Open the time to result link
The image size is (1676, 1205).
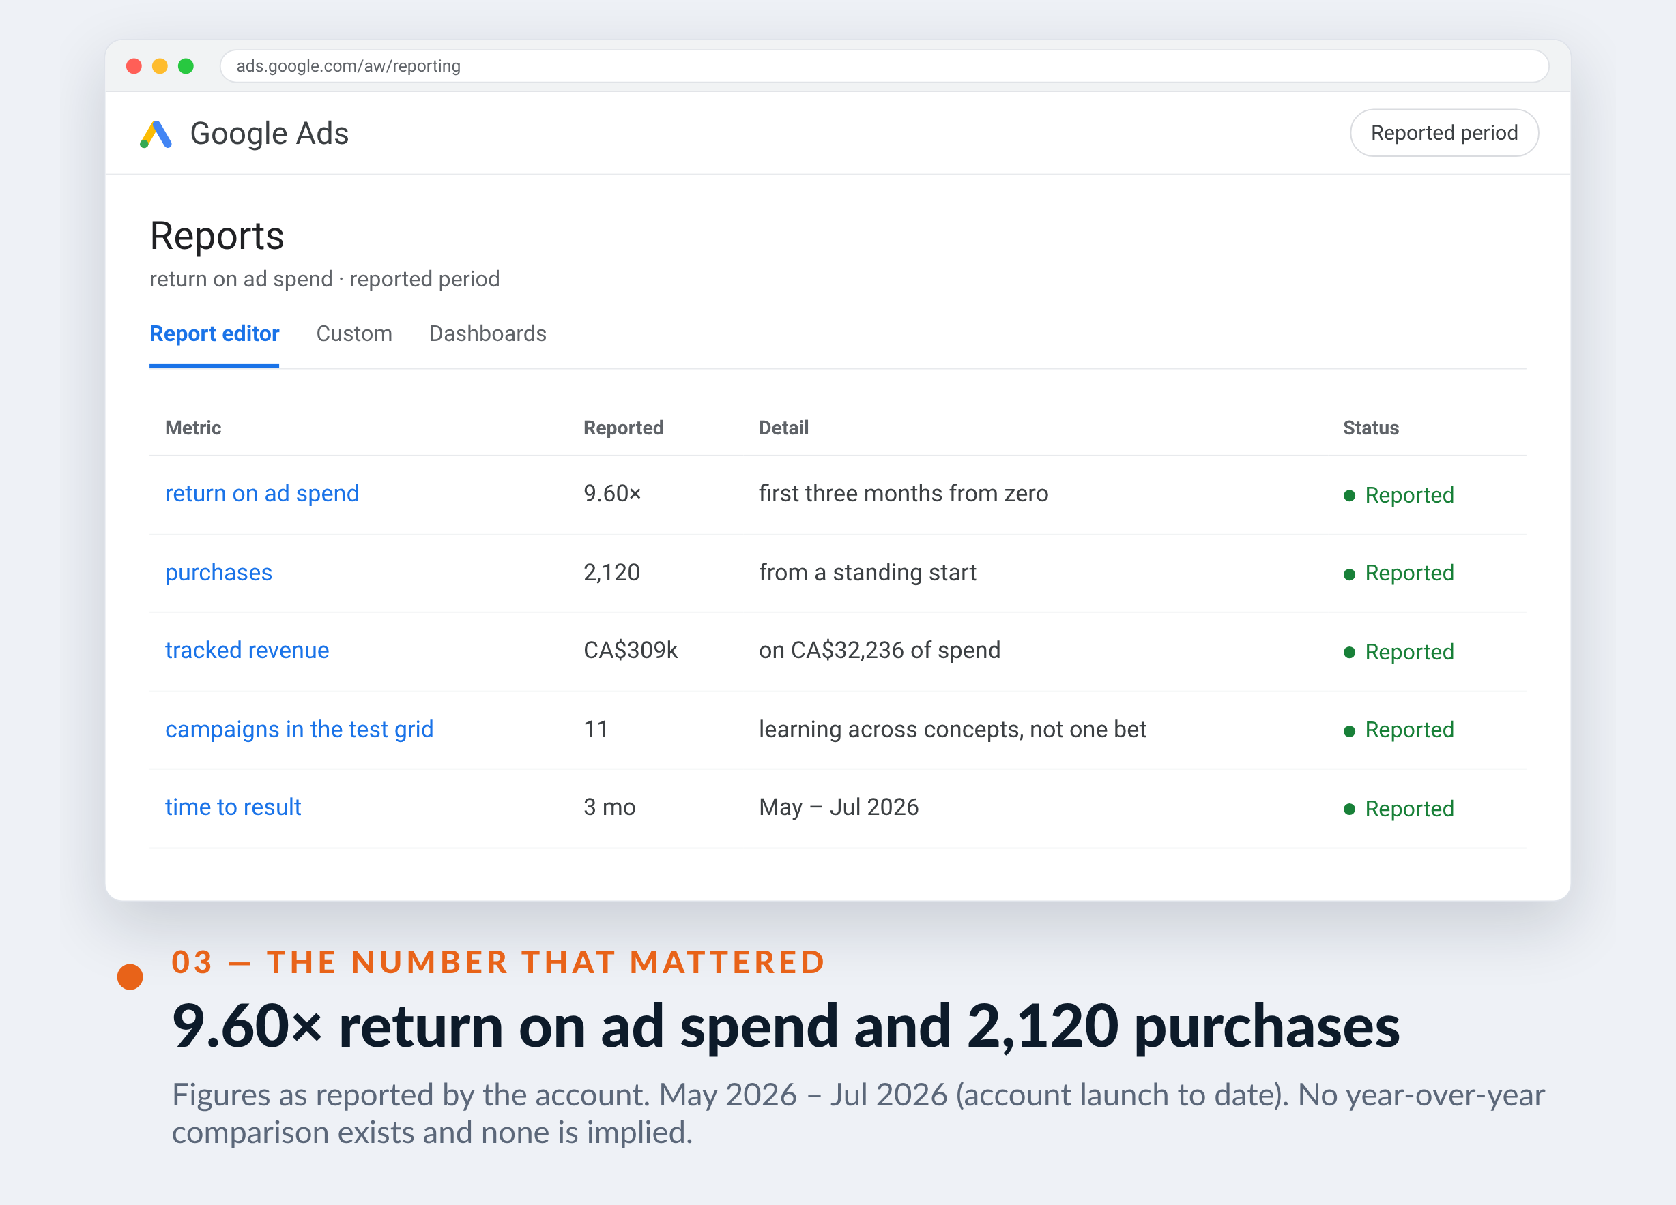point(233,807)
